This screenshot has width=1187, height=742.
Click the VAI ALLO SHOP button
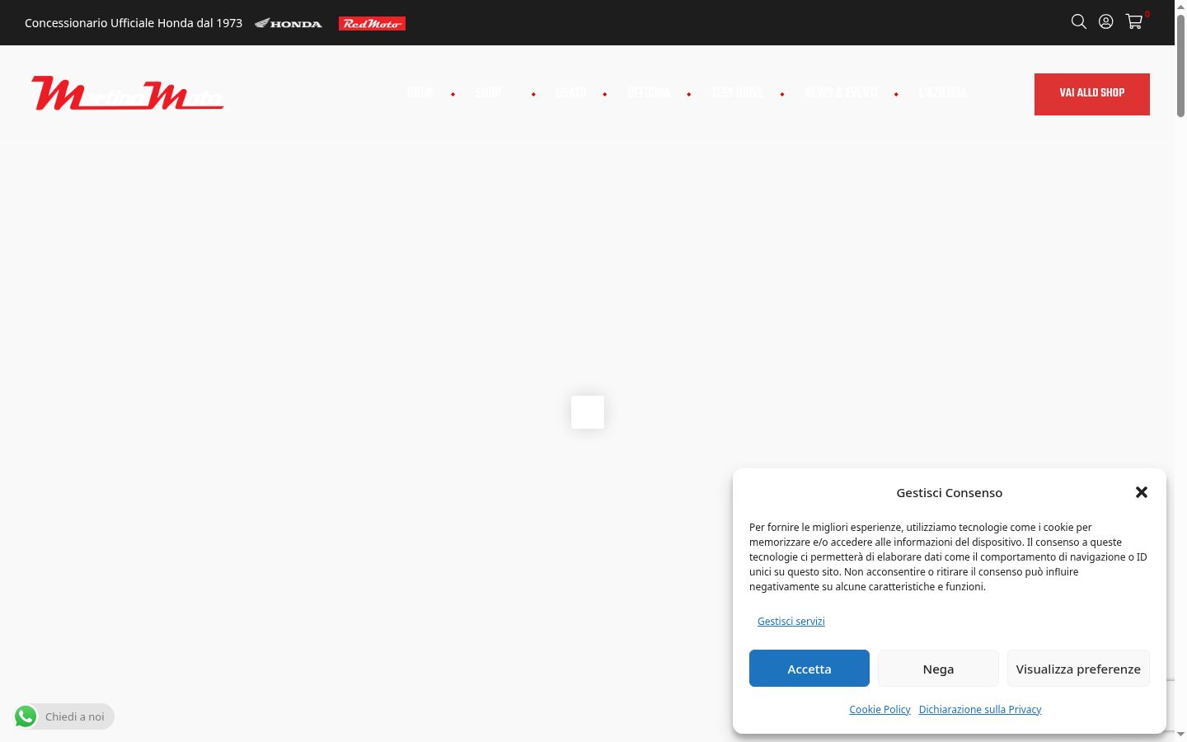[1092, 94]
